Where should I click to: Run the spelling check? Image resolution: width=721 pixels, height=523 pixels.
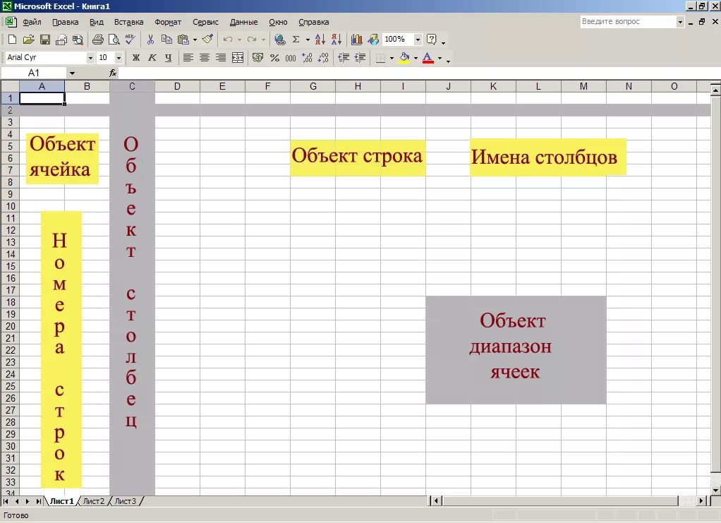click(130, 40)
